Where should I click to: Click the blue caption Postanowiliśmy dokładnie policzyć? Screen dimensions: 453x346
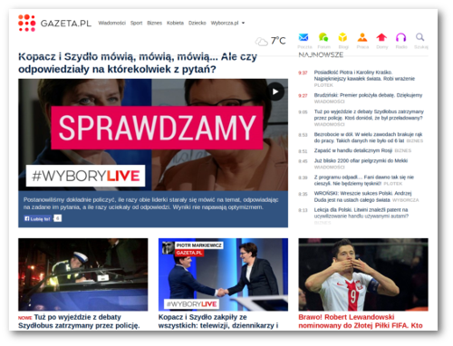[x=151, y=204]
